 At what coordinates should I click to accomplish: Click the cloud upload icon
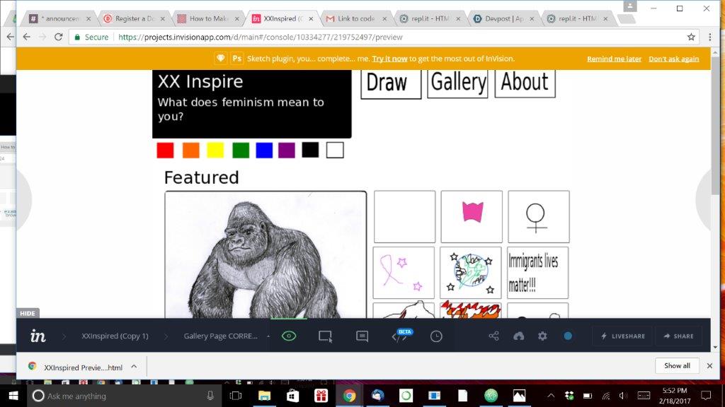pos(519,336)
